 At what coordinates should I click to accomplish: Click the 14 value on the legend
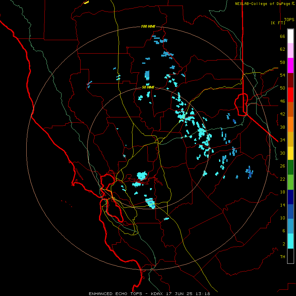tap(283, 205)
